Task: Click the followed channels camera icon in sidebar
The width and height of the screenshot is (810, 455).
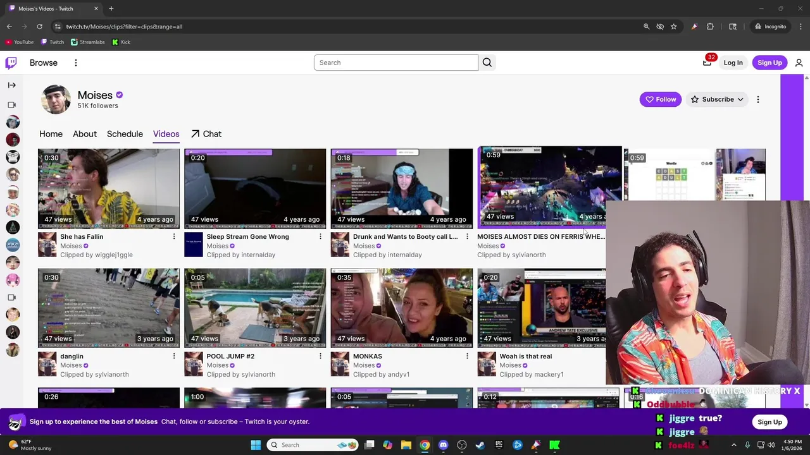Action: [11, 105]
